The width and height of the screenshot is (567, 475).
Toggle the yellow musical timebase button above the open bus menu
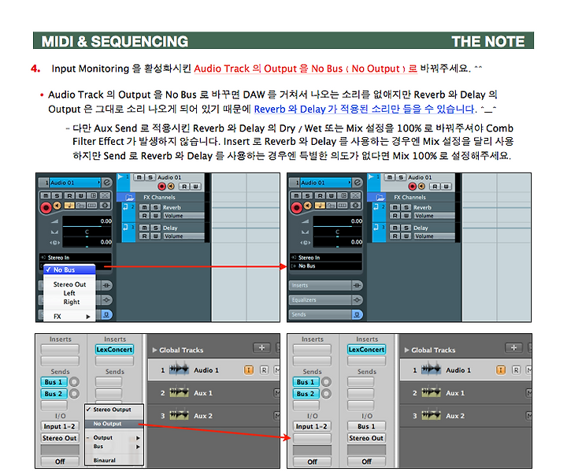tap(69, 206)
